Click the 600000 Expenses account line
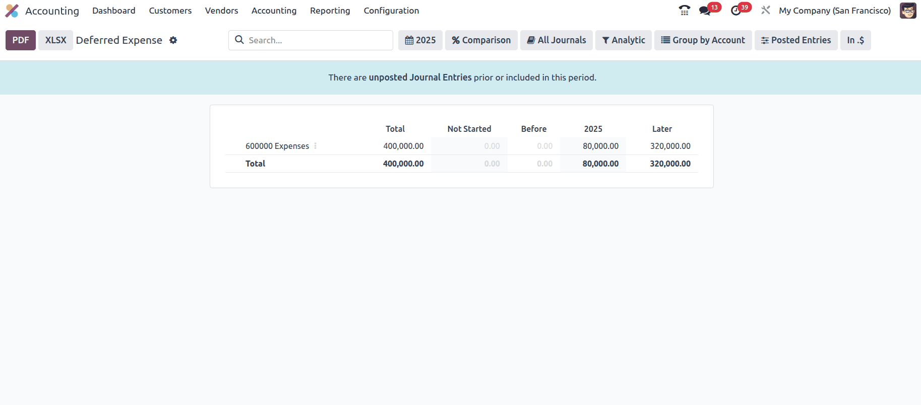The height and width of the screenshot is (405, 921). [x=277, y=146]
